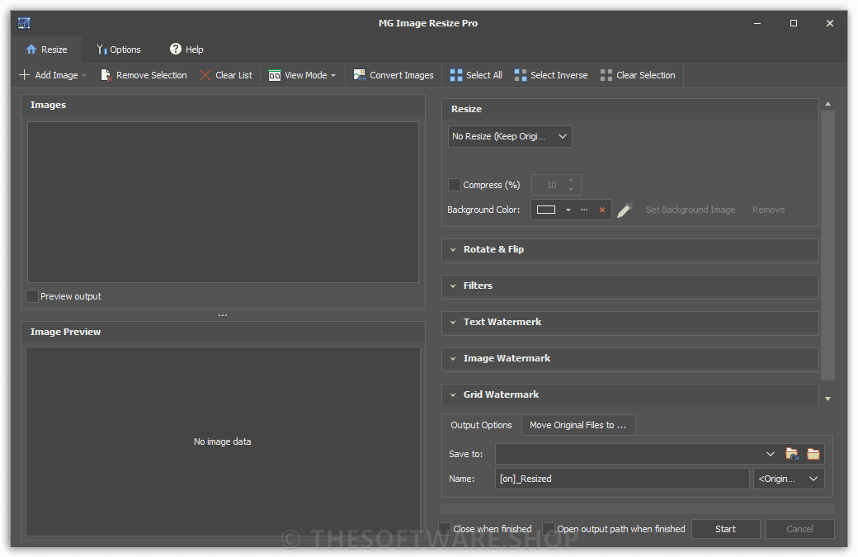Screen dimensions: 858x557
Task: Enable the Preview output checkbox
Action: pos(32,296)
